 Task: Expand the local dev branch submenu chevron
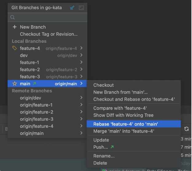click(x=81, y=55)
